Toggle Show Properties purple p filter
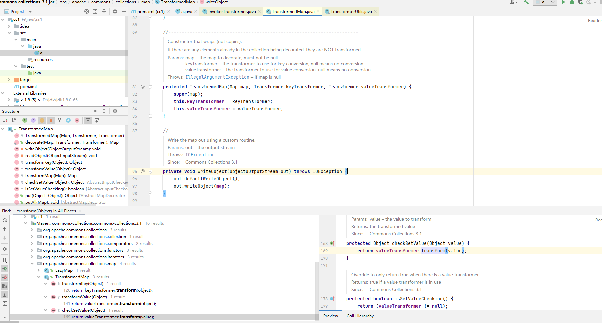The height and width of the screenshot is (323, 602). click(x=33, y=120)
